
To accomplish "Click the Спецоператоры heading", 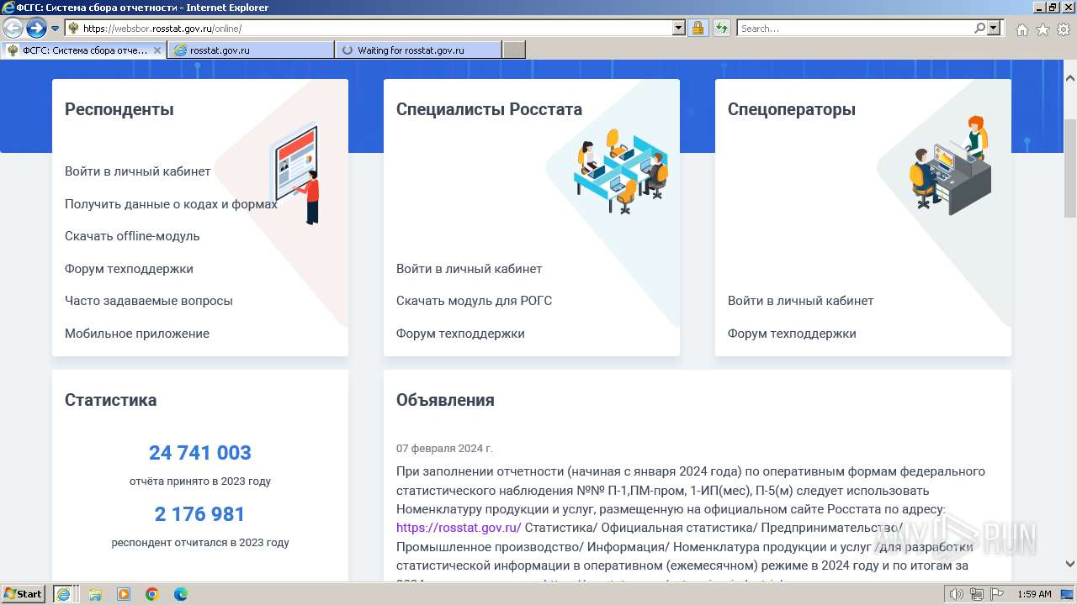I will pos(792,109).
